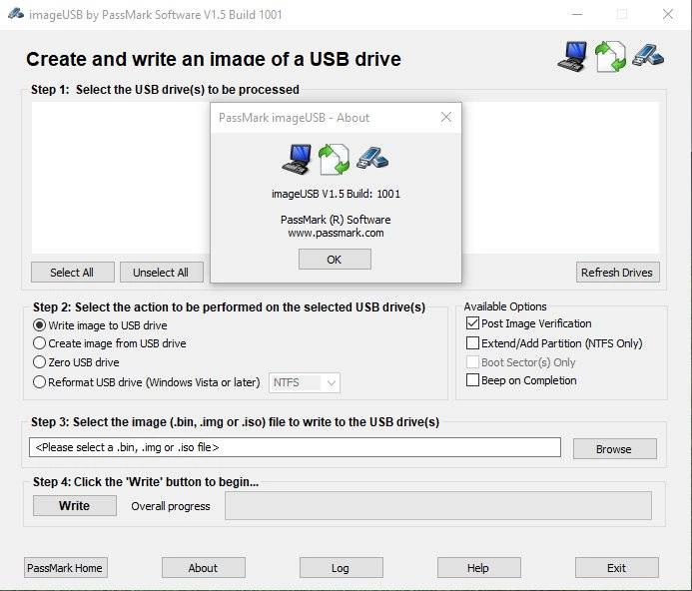
Task: Click Select All drives button
Action: [x=72, y=273]
